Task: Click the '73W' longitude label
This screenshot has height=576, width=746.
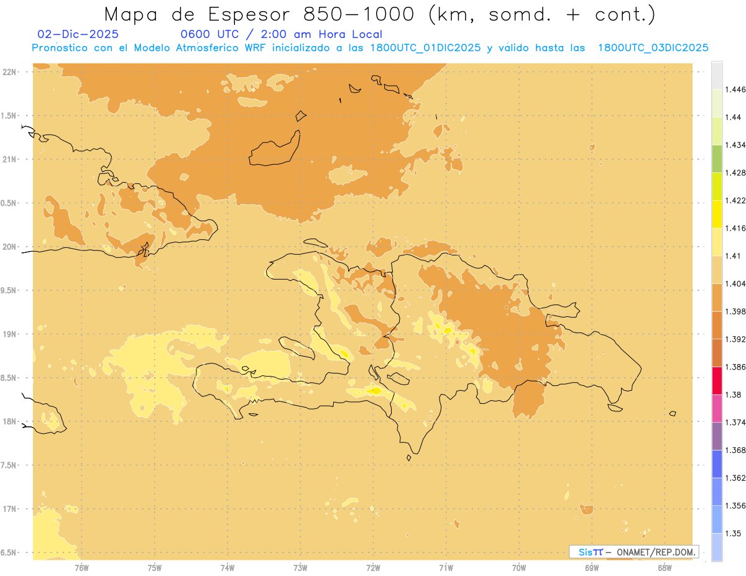Action: coord(300,568)
